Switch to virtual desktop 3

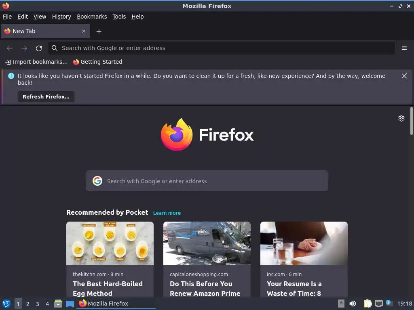point(38,304)
